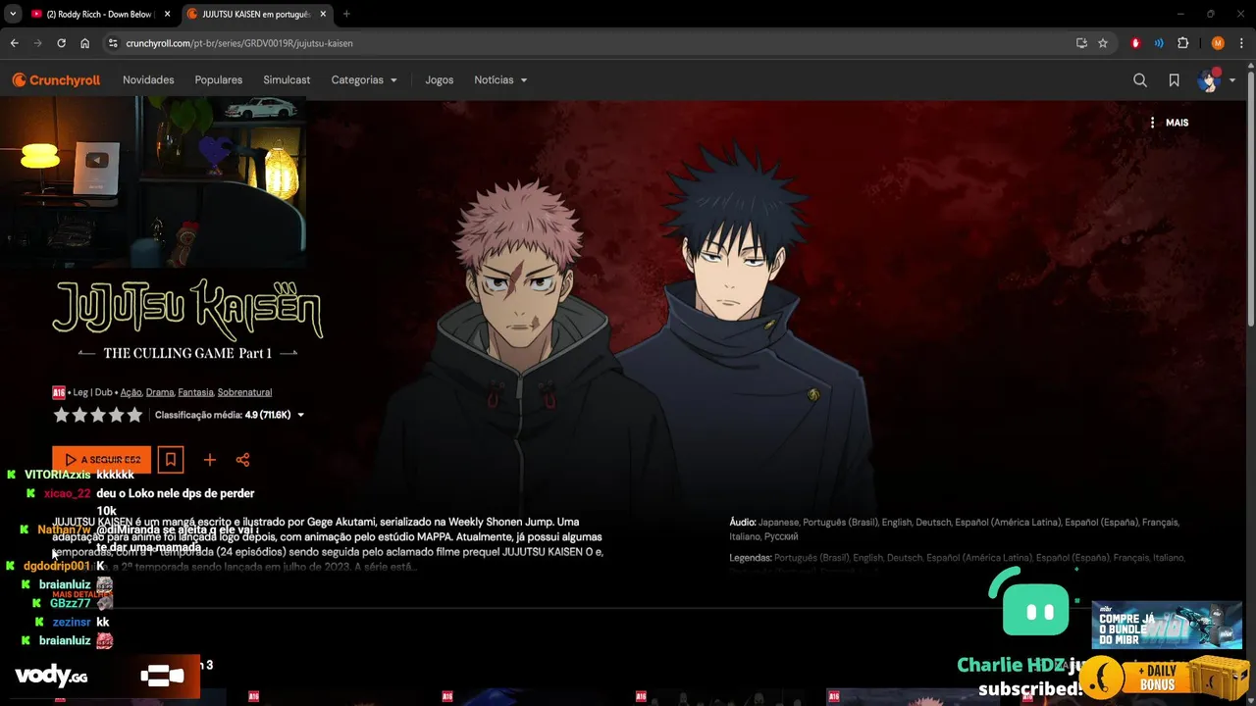Viewport: 1256px width, 706px height.
Task: Rate the series with the first star
Action: 61,415
